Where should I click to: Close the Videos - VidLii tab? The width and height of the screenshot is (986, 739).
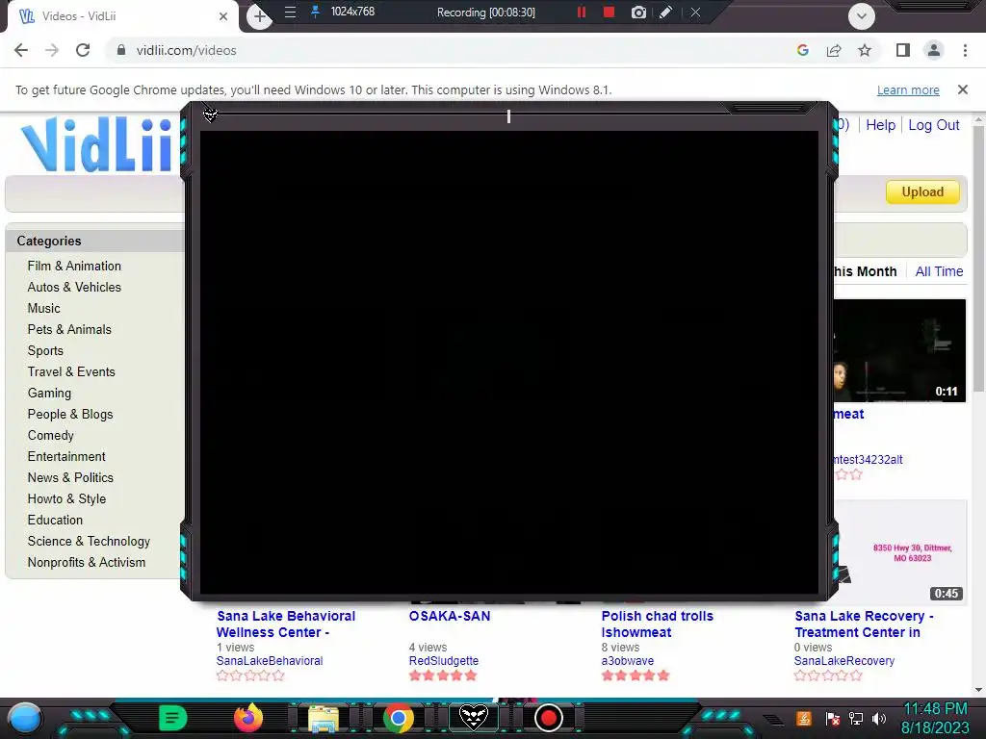(x=223, y=16)
